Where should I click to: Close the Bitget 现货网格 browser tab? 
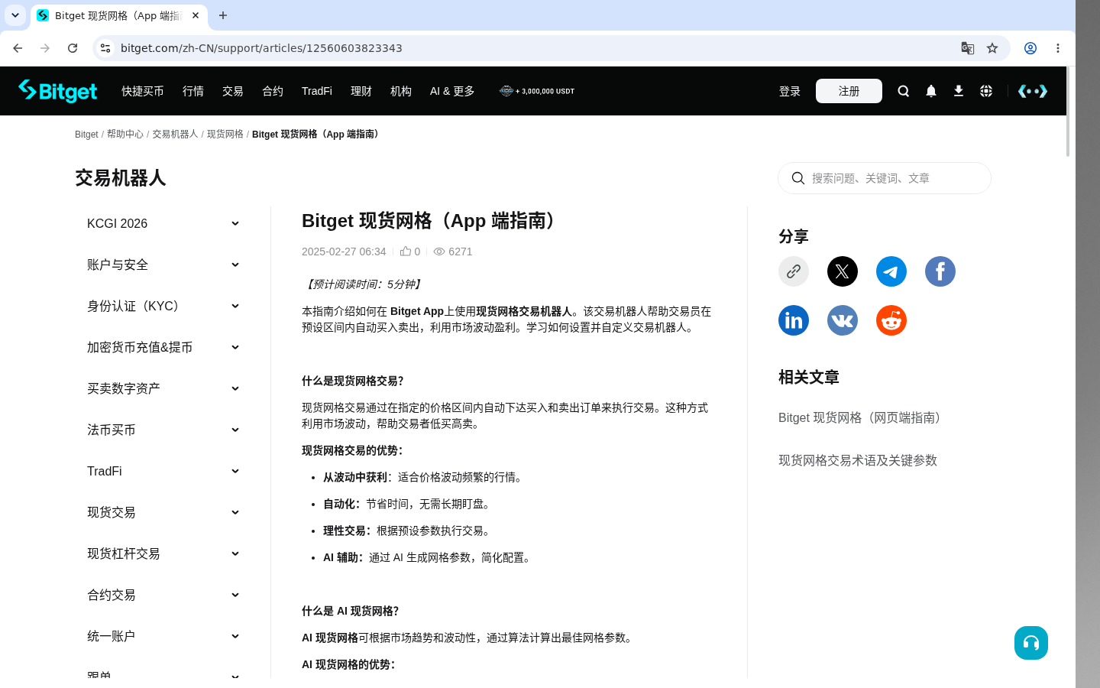tap(196, 15)
